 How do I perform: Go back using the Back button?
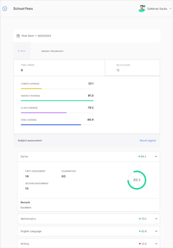tap(21, 51)
